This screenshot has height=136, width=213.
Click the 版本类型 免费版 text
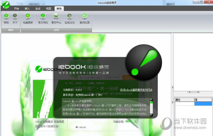point(83,95)
